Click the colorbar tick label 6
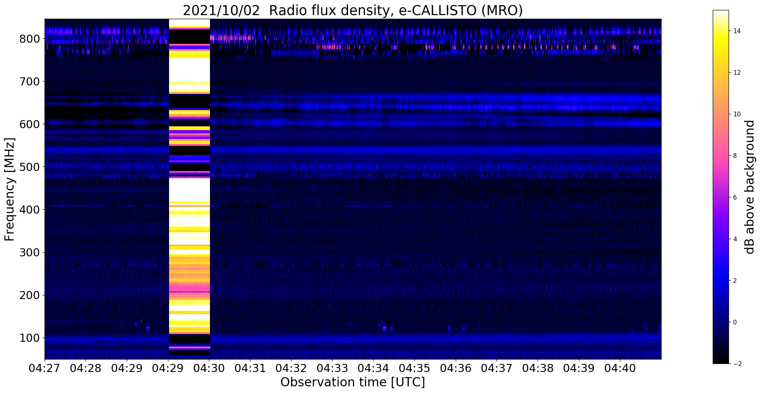Image resolution: width=761 pixels, height=393 pixels. point(735,197)
